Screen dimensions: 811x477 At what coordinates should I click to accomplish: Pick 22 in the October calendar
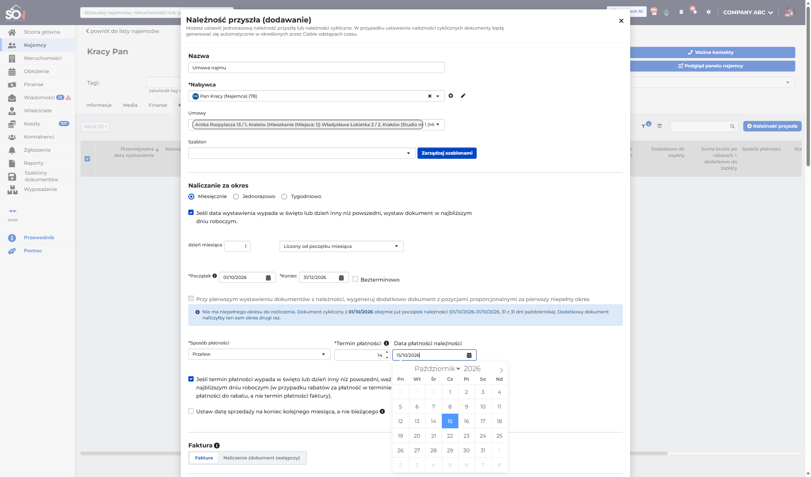coord(450,436)
